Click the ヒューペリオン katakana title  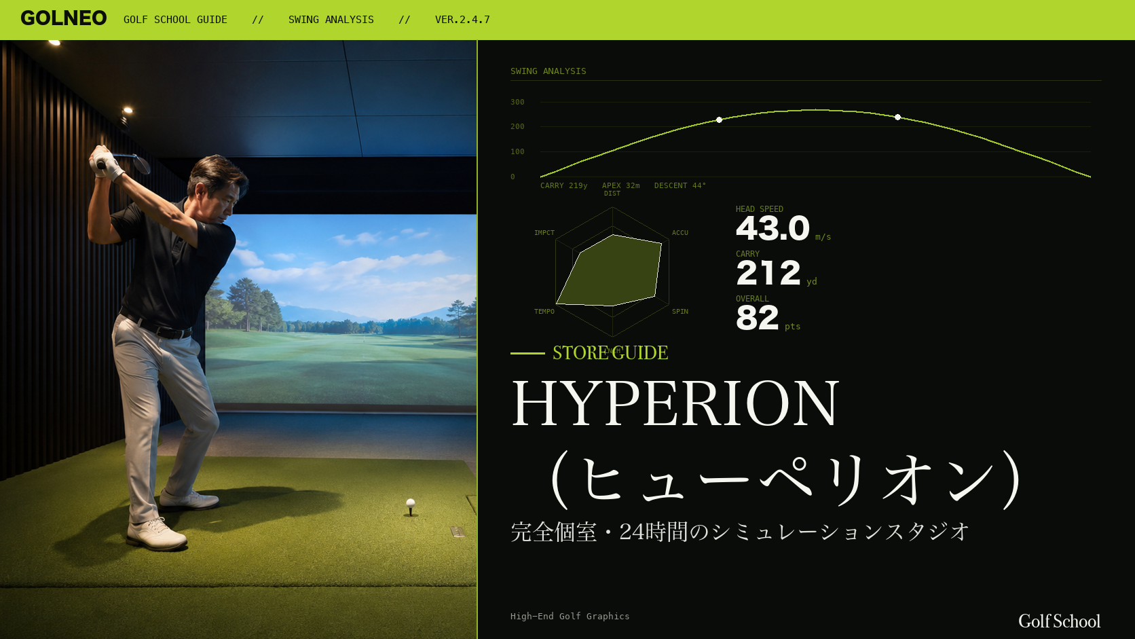pyautogui.click(x=787, y=479)
